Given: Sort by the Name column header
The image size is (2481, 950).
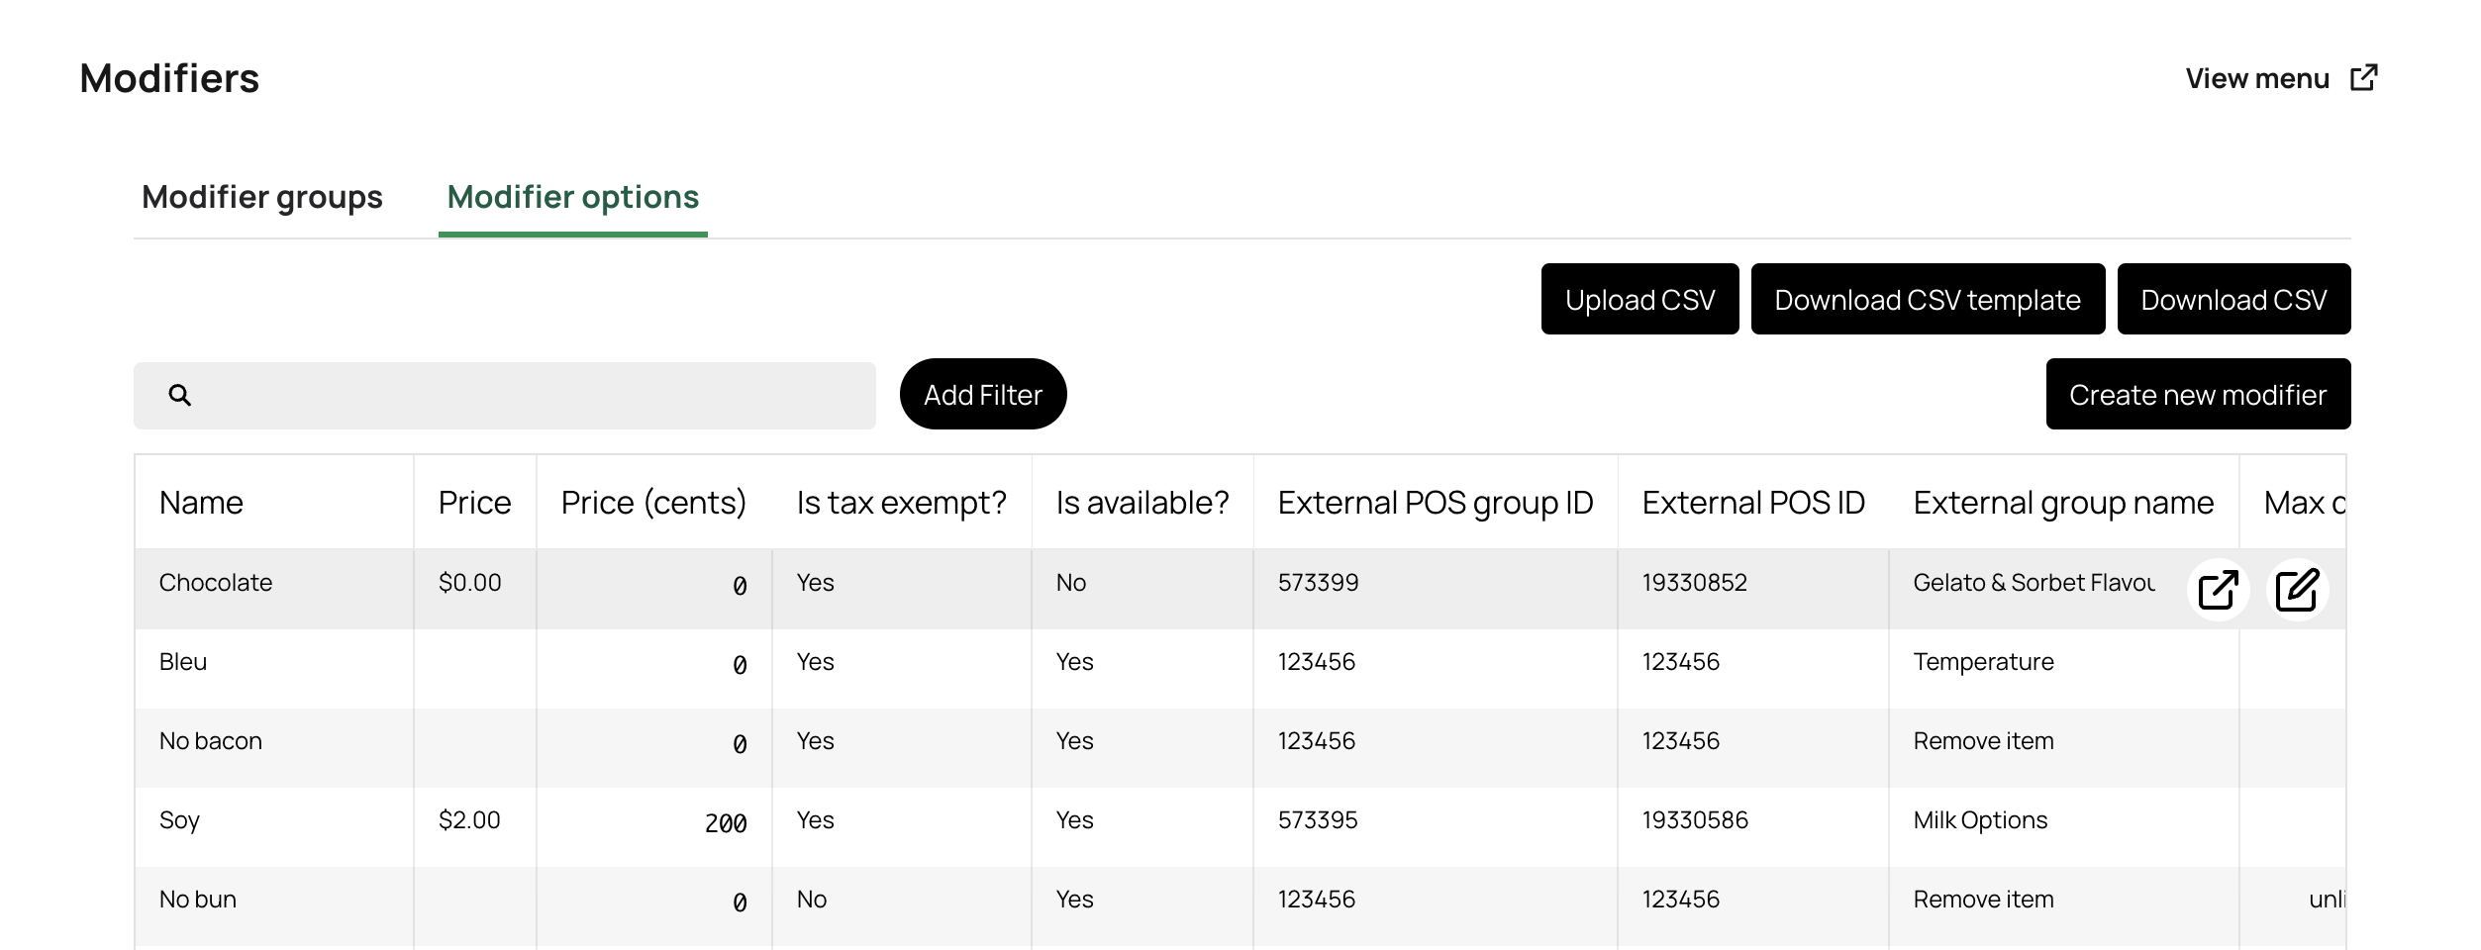Looking at the screenshot, I should pyautogui.click(x=201, y=503).
